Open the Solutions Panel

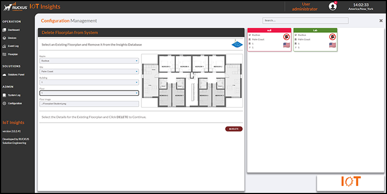click(x=16, y=74)
